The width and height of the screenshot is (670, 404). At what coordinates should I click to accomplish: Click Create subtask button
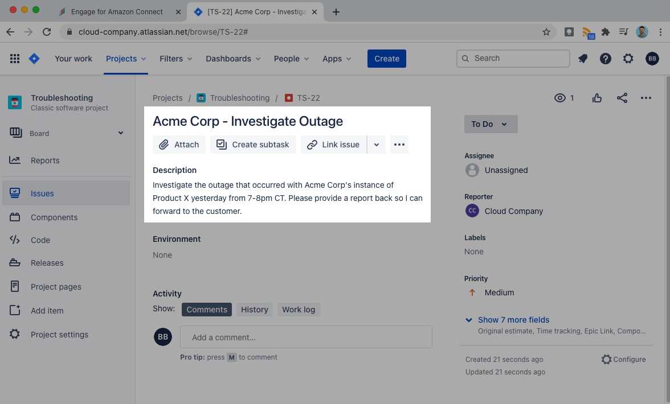[x=253, y=145]
